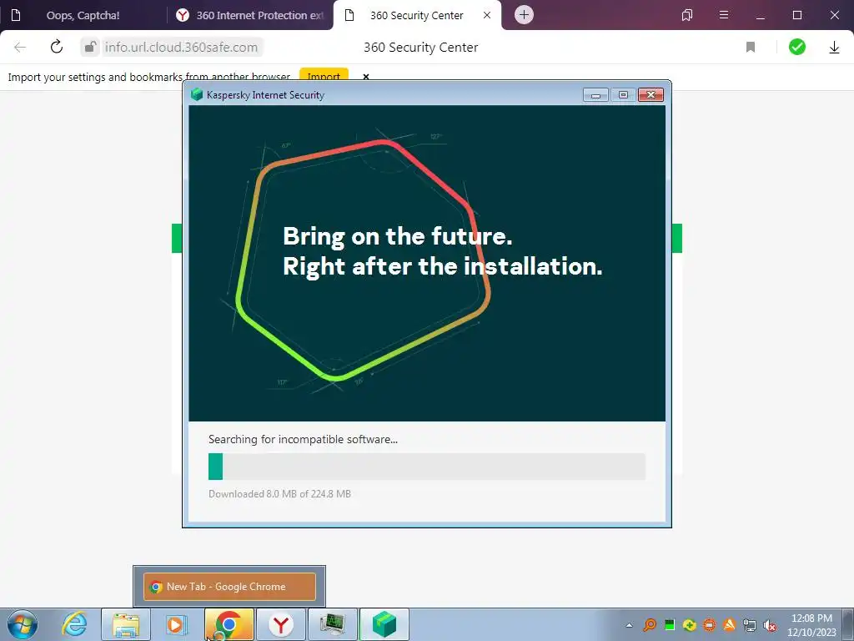This screenshot has width=854, height=641.
Task: Open the browser hamburger menu
Action: 724,15
